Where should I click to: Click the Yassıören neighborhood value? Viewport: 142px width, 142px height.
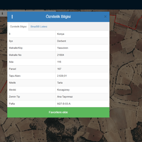pyautogui.click(x=62, y=48)
